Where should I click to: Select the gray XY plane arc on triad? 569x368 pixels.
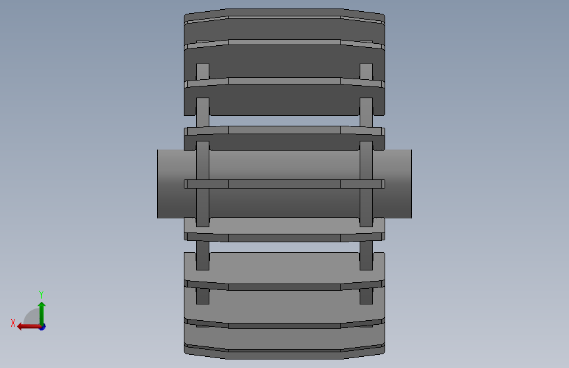point(32,316)
